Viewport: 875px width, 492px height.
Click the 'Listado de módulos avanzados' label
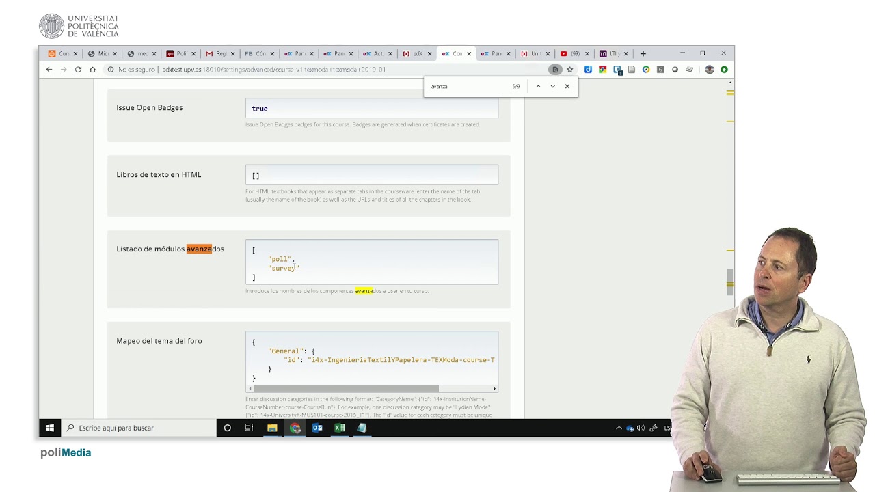point(170,249)
